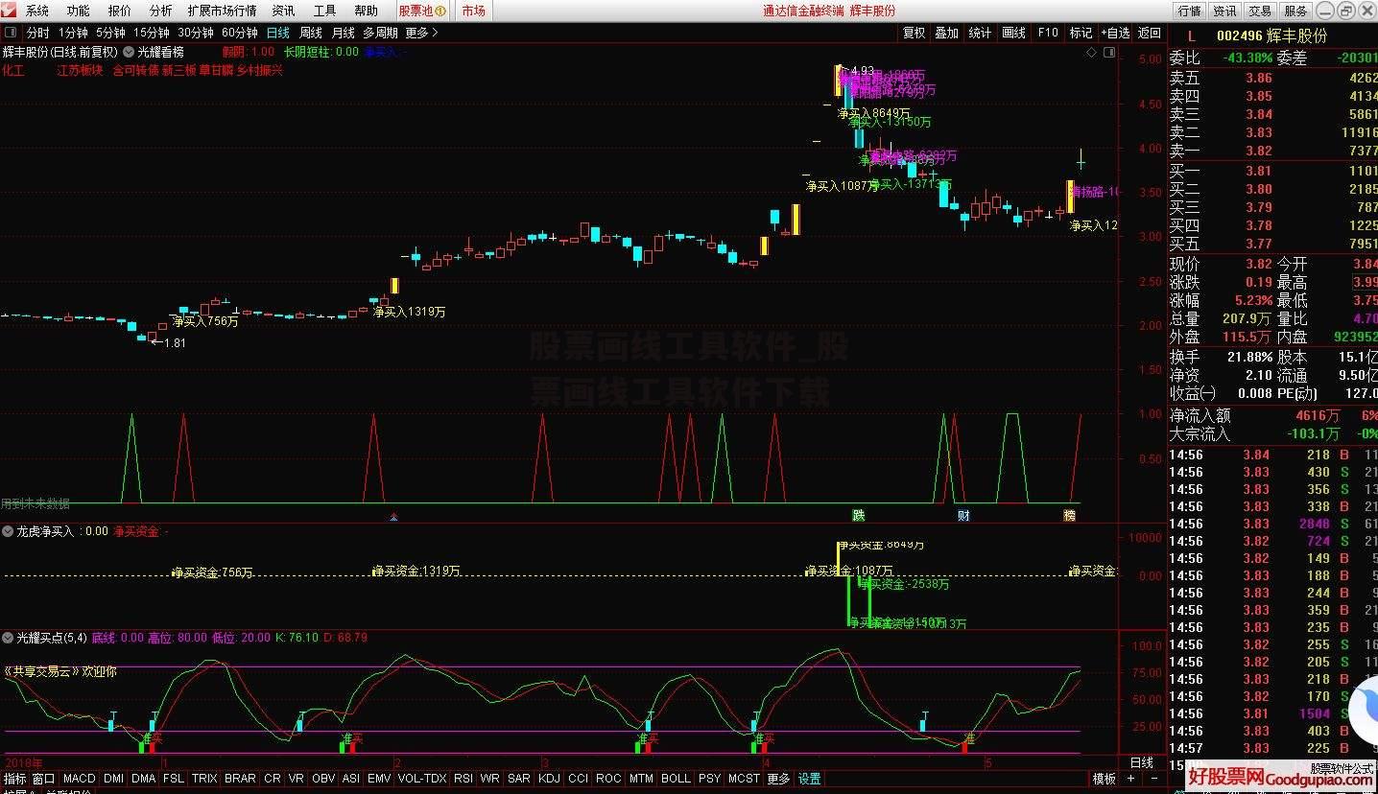Open indicator 设置 in bottom bar
This screenshot has height=794, width=1378.
810,779
